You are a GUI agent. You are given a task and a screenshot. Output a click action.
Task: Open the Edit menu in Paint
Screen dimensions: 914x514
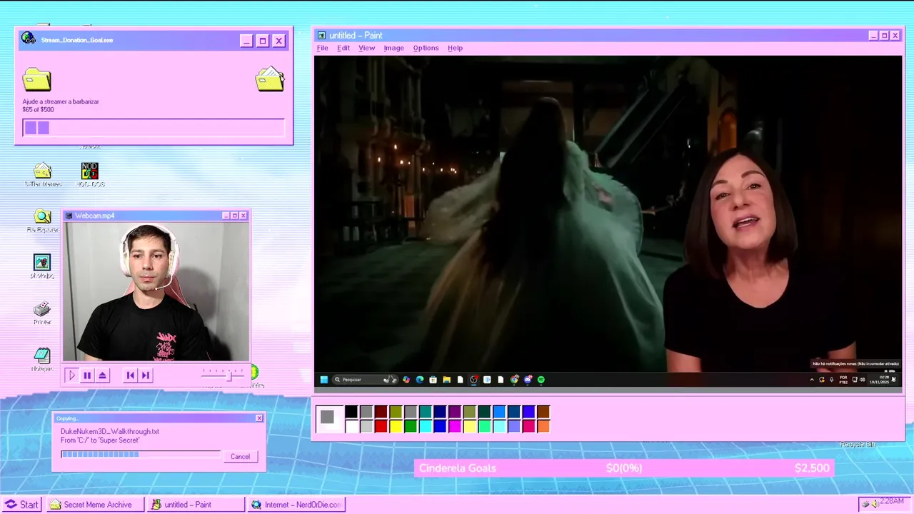[343, 48]
